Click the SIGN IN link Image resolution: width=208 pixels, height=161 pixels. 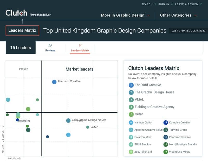164,4
